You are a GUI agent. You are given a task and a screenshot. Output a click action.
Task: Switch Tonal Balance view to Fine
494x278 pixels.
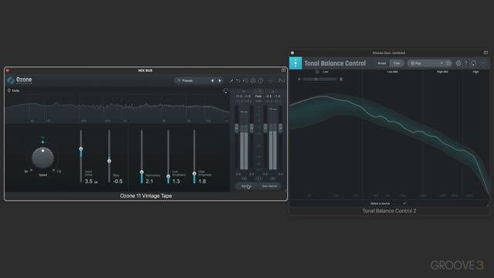coord(397,63)
